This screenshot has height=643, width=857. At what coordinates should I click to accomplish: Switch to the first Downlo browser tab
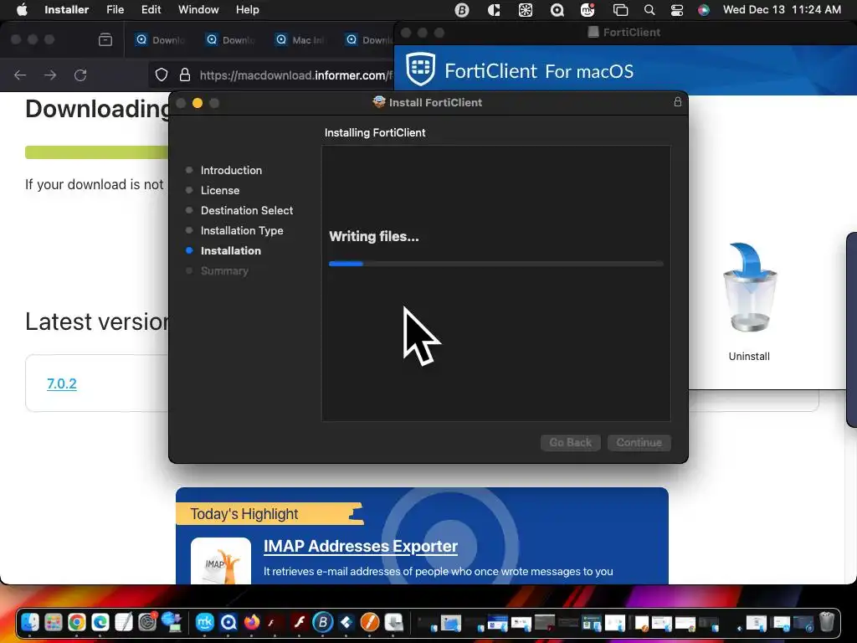pos(160,40)
